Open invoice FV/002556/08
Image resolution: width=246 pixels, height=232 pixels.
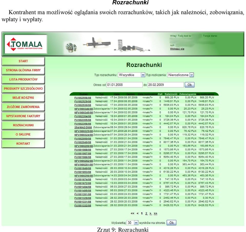83,98
